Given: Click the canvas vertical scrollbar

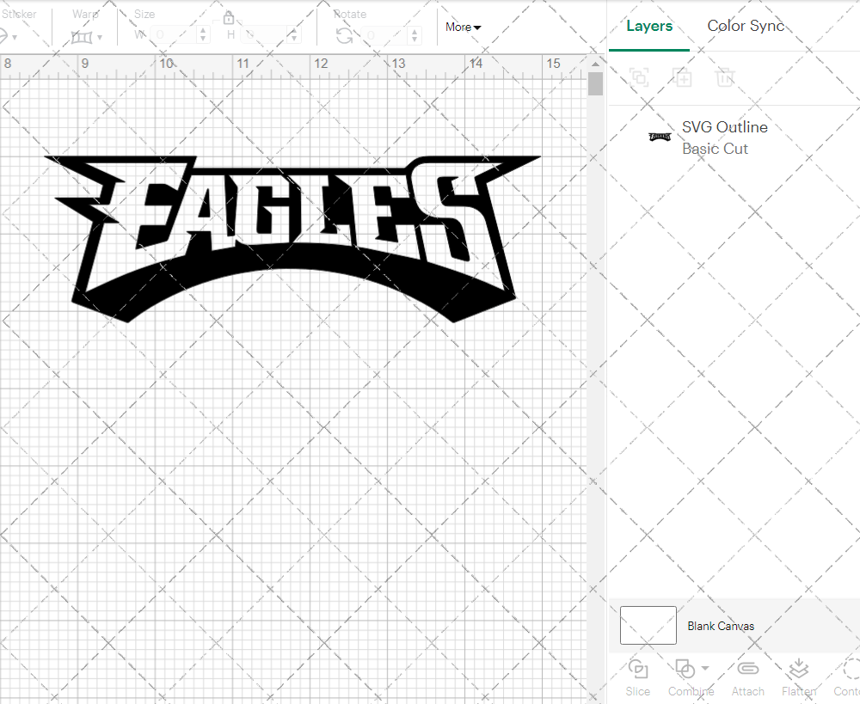Looking at the screenshot, I should [x=594, y=83].
